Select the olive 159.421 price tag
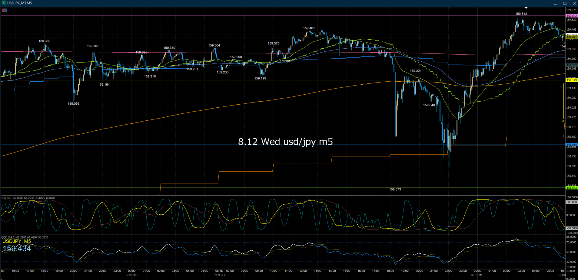The image size is (578, 280). pos(572,37)
